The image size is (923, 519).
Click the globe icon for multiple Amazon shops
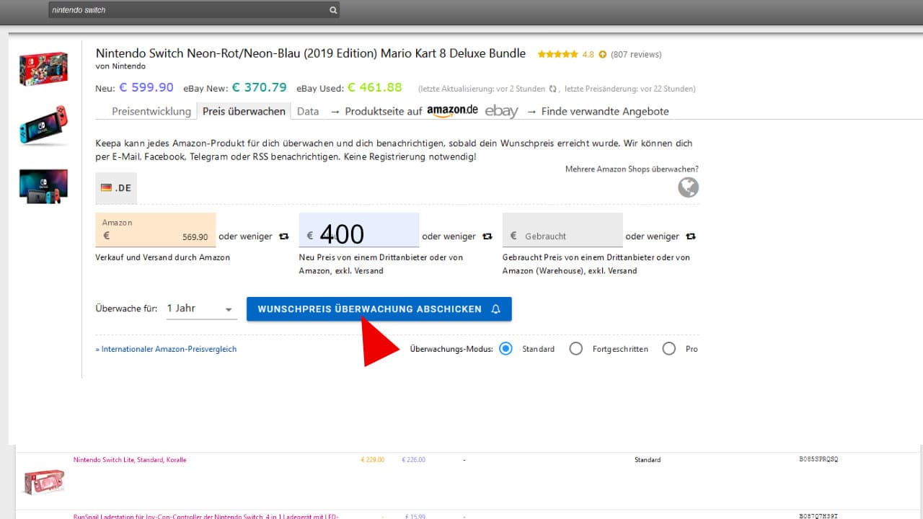coord(688,187)
